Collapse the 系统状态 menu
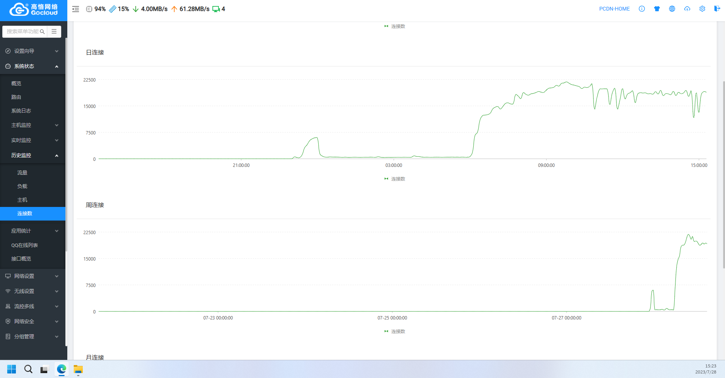Image resolution: width=725 pixels, height=378 pixels. coord(33,66)
